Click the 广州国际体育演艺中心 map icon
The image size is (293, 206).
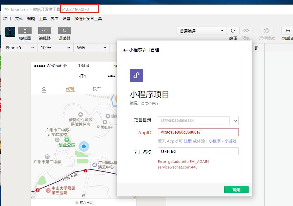point(95,165)
